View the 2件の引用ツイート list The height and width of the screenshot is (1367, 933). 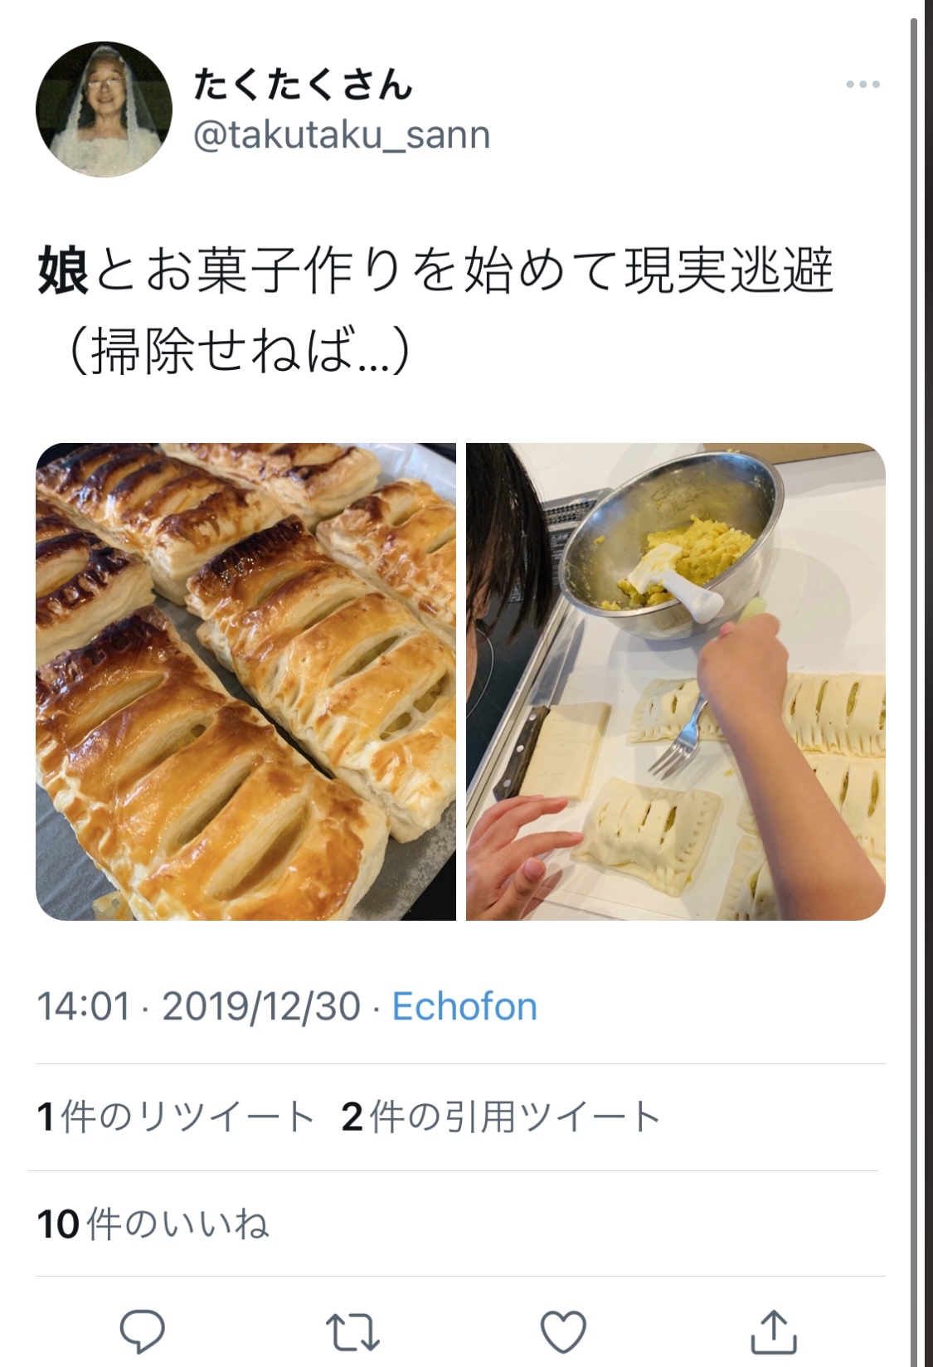tap(501, 1116)
